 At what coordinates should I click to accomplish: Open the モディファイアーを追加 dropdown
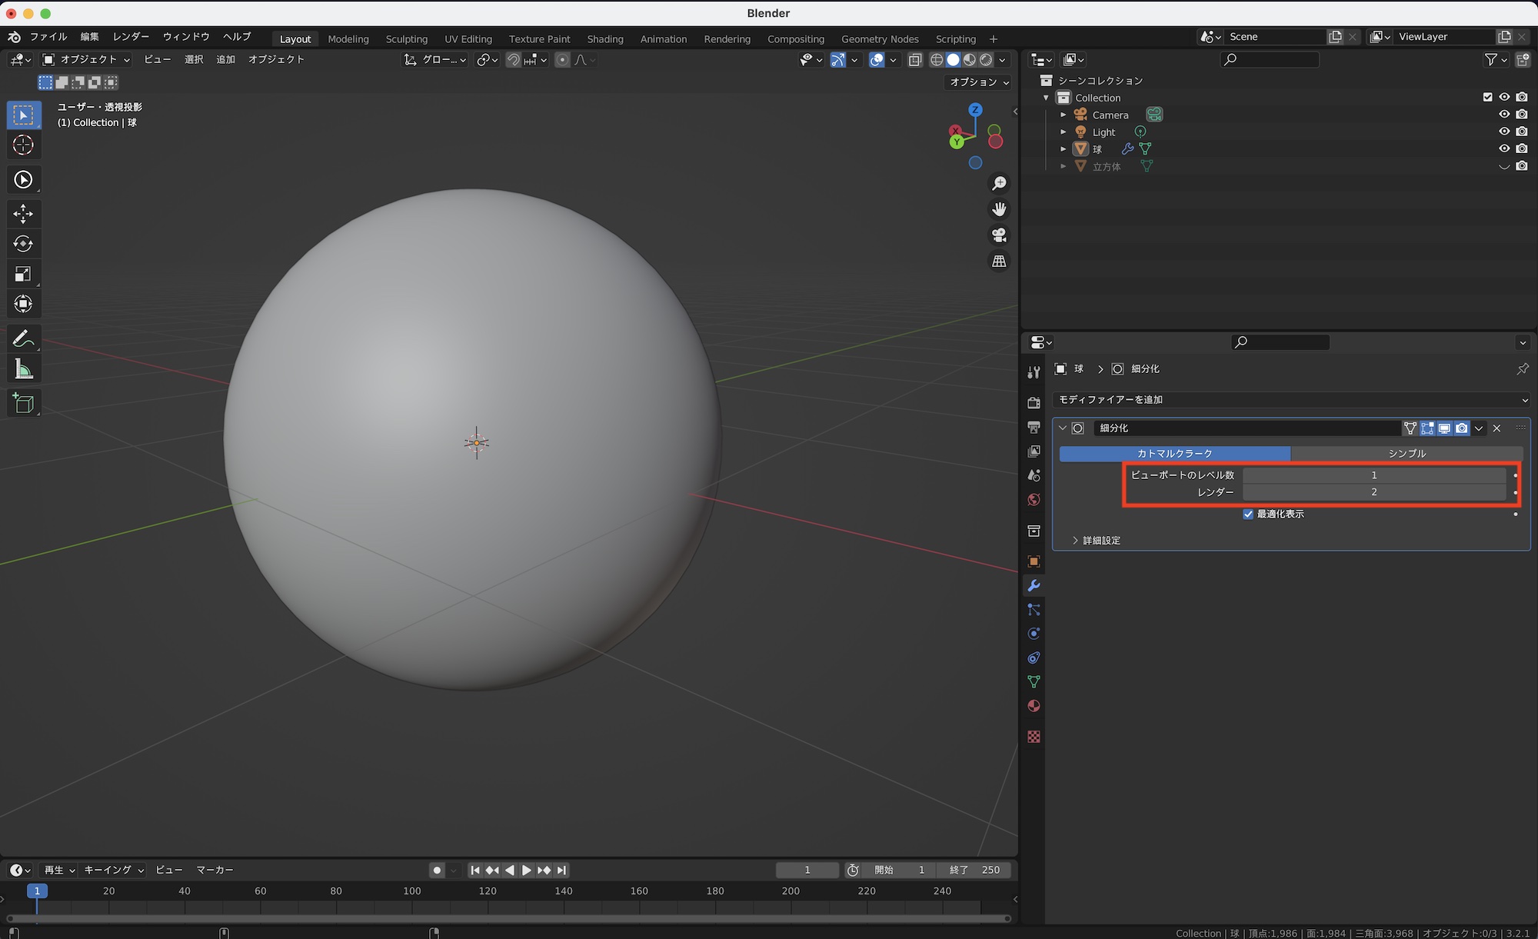(x=1290, y=400)
